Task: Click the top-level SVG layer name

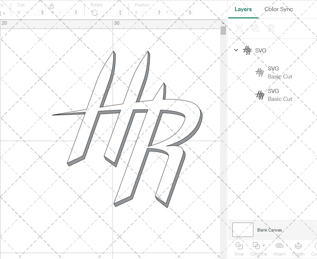Action: pyautogui.click(x=261, y=50)
